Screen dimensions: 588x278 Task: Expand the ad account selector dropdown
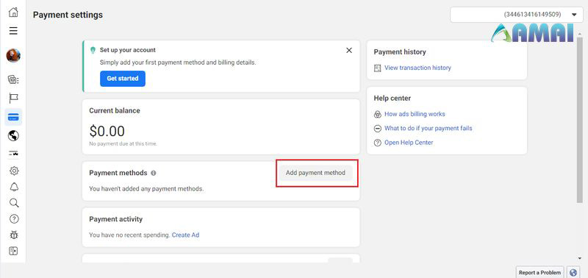pos(517,15)
